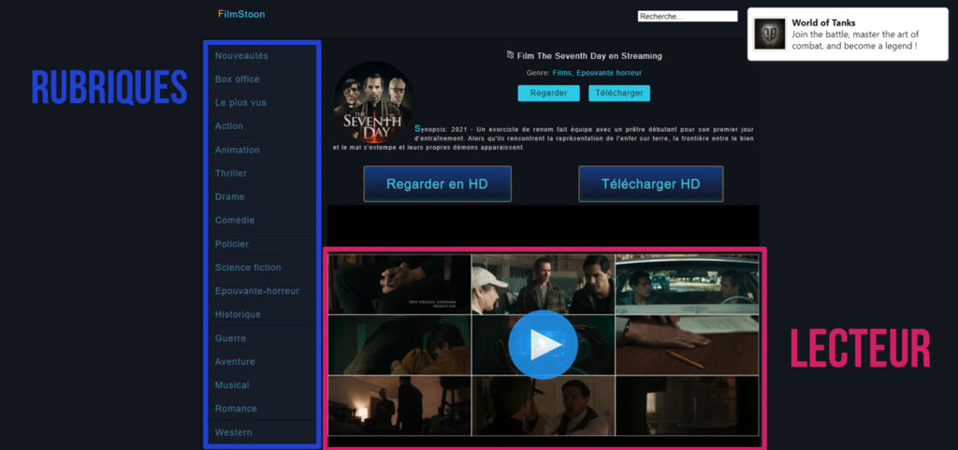
Task: Click the Film The Seventh Day title
Action: tap(589, 55)
